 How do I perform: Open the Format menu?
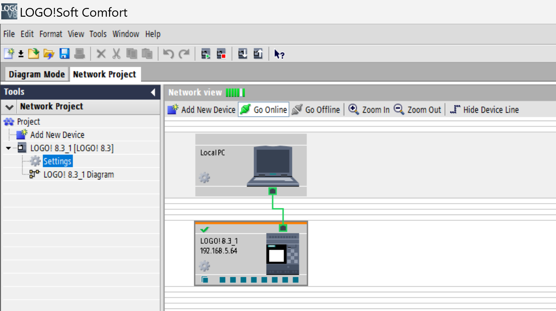[51, 34]
